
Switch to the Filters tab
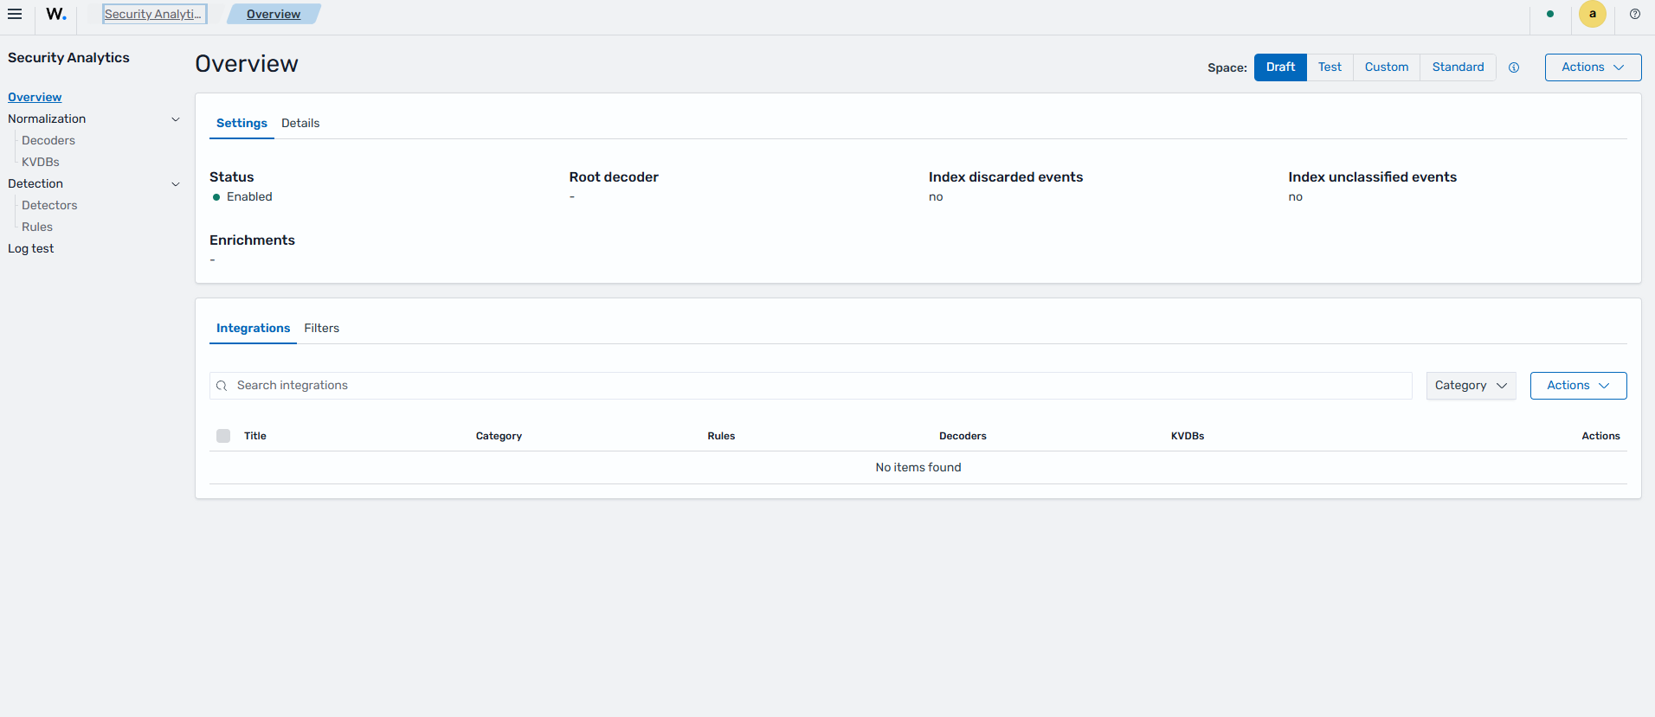321,329
